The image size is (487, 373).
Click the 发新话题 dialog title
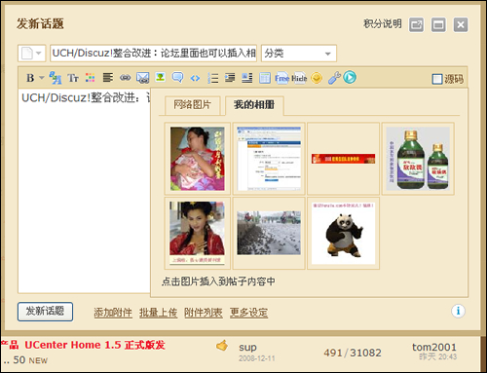click(40, 24)
